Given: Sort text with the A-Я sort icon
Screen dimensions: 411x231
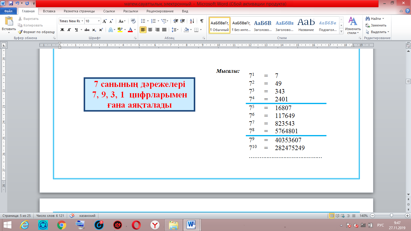Looking at the screenshot, I should point(192,21).
